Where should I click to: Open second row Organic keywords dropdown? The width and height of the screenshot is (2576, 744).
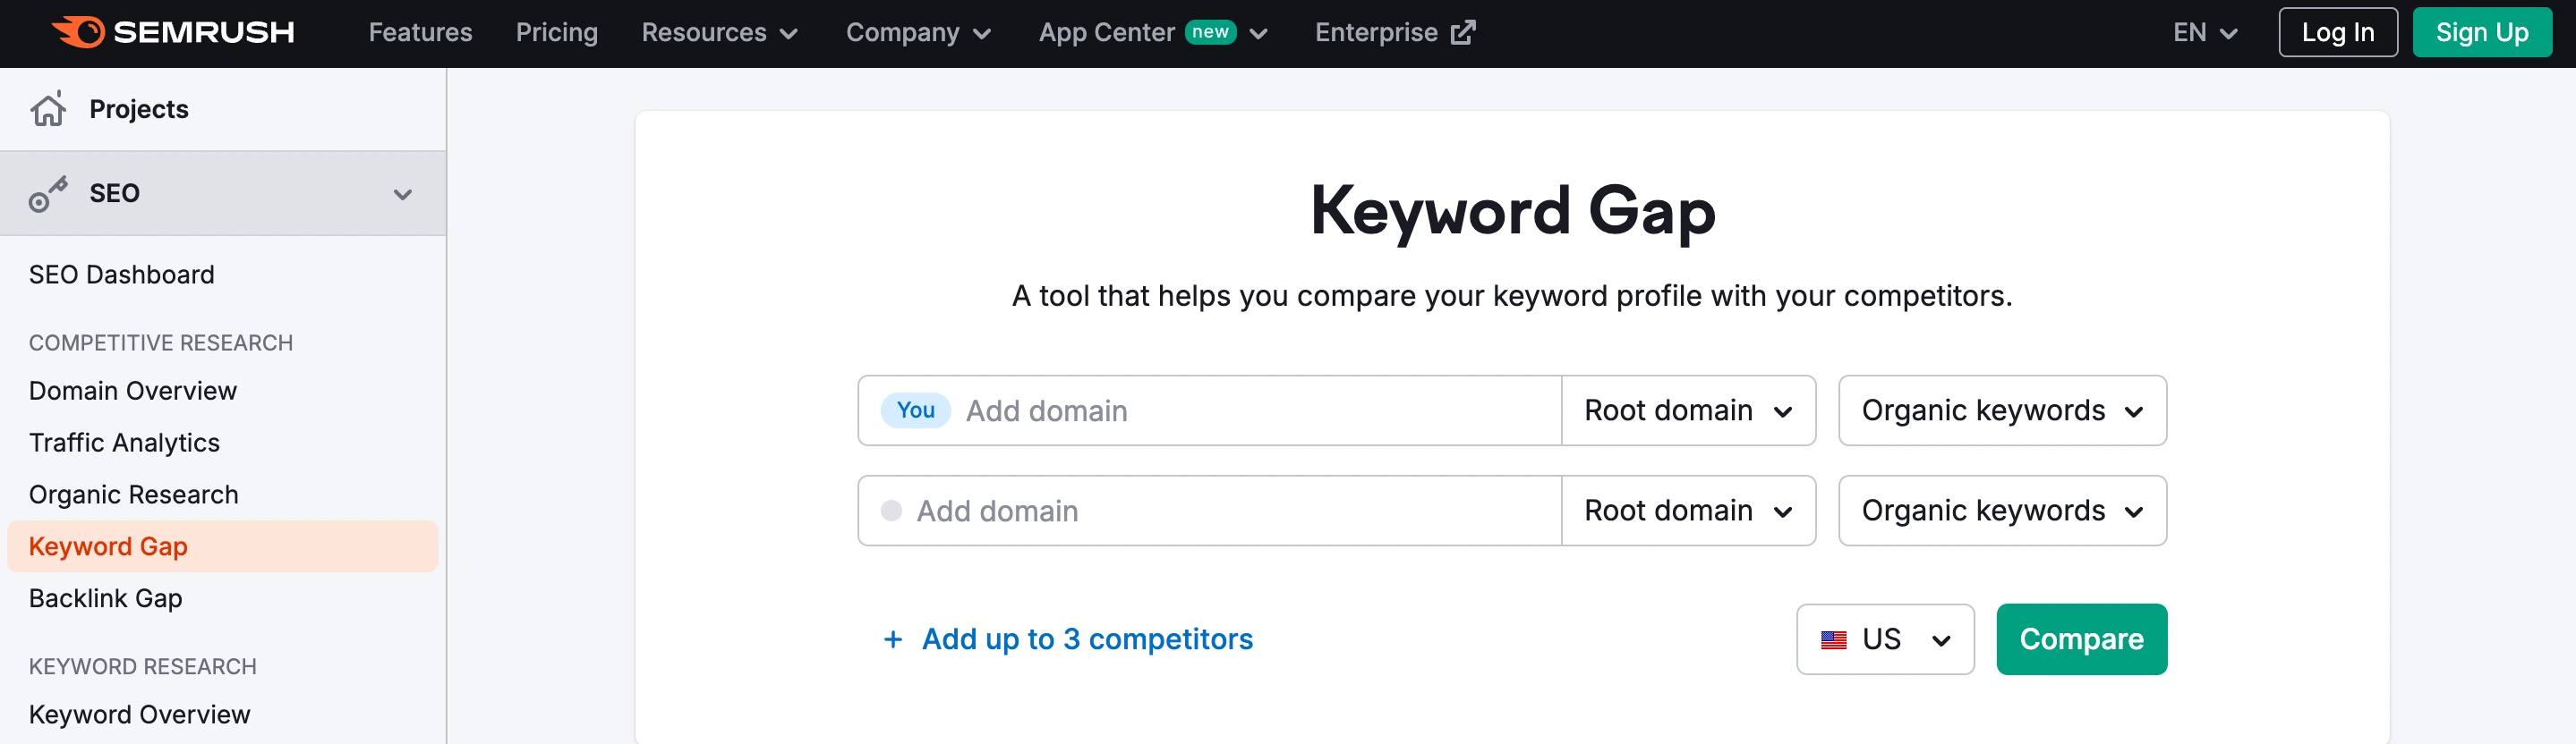pos(2002,511)
